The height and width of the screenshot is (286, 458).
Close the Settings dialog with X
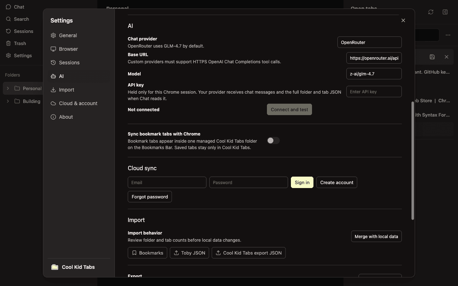click(x=403, y=20)
